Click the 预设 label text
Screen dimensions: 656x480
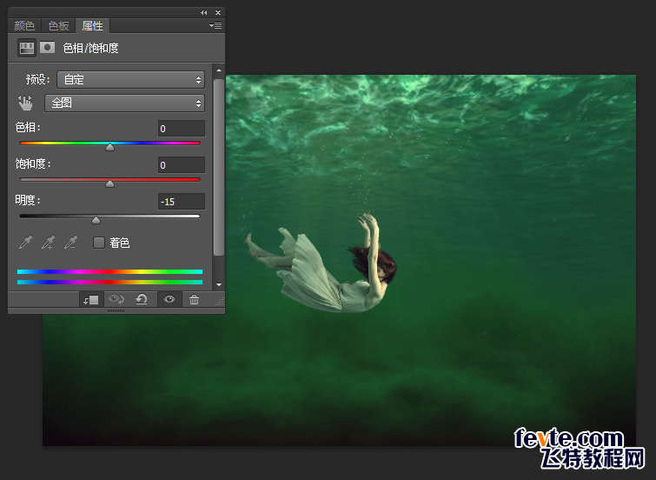37,79
